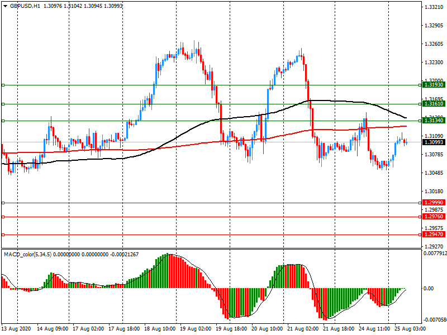Select left handle of 1.29470 horizontal line
The width and height of the screenshot is (447, 335).
pos(3,235)
